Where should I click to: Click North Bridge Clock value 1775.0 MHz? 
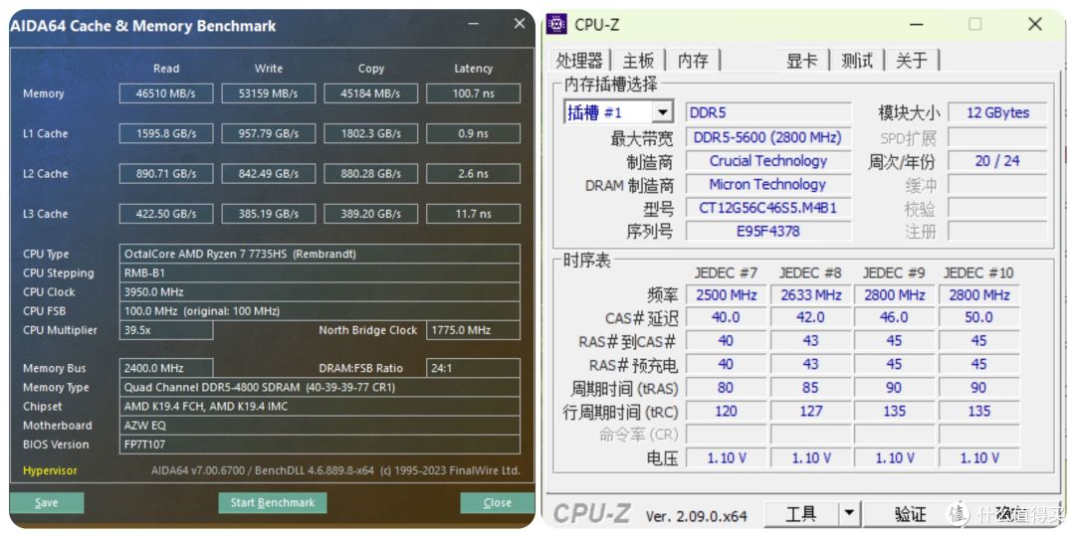point(473,330)
